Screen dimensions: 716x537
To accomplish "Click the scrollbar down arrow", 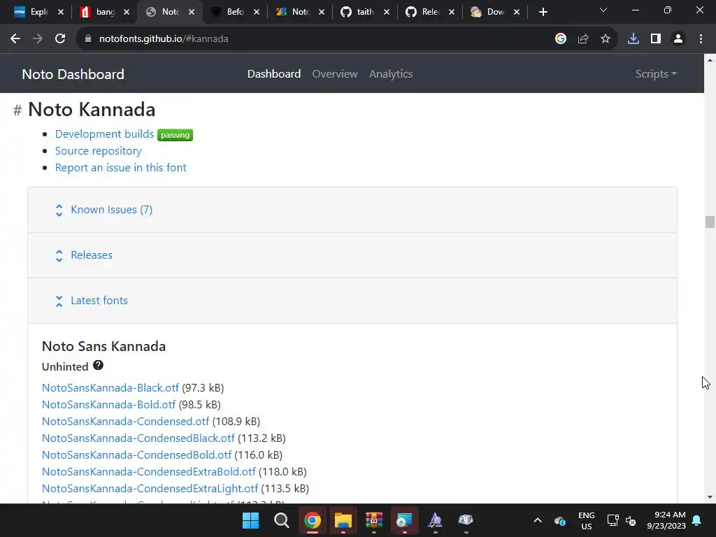I will tap(710, 497).
